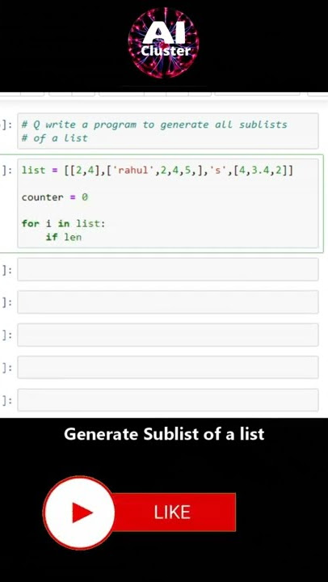
Task: Select the comment cell about generating sublists
Action: tap(168, 131)
